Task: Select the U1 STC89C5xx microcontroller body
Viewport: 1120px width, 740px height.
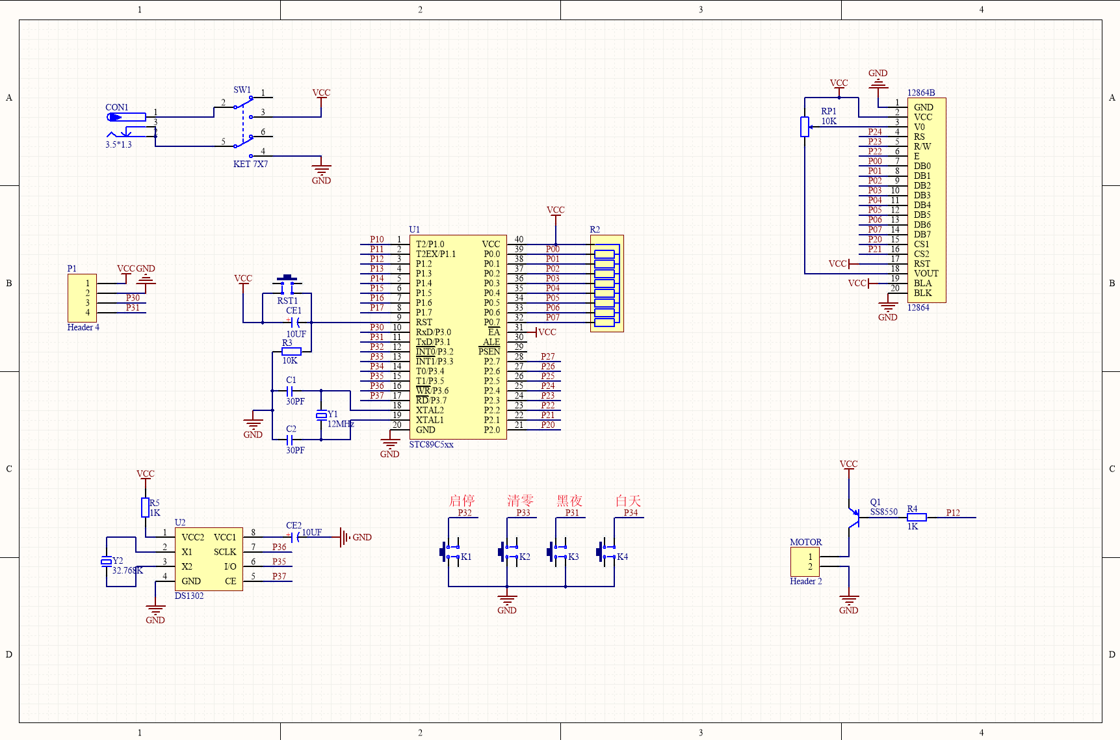Action: point(458,337)
